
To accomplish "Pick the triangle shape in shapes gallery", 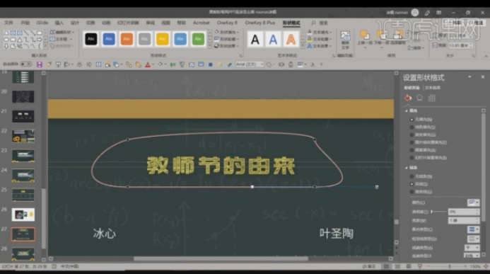I will (19, 40).
